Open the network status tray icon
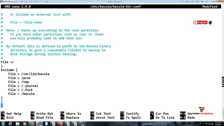 tap(209, 124)
